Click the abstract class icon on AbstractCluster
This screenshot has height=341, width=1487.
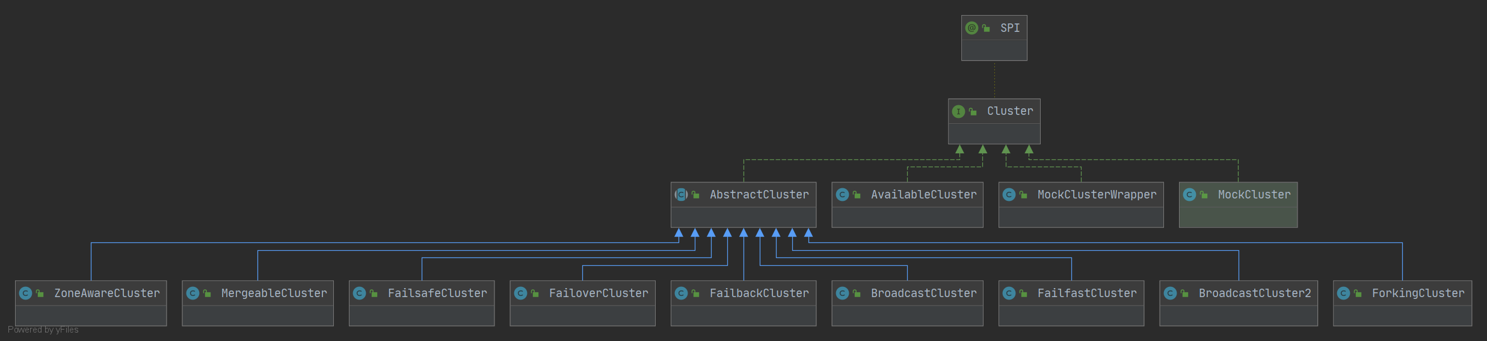pos(681,194)
